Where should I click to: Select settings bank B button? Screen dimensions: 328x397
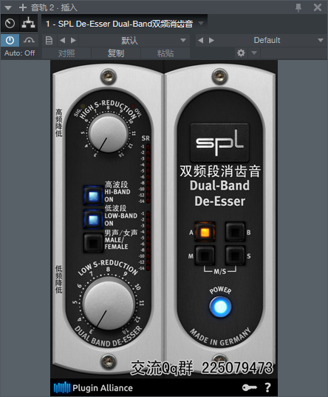click(x=235, y=232)
